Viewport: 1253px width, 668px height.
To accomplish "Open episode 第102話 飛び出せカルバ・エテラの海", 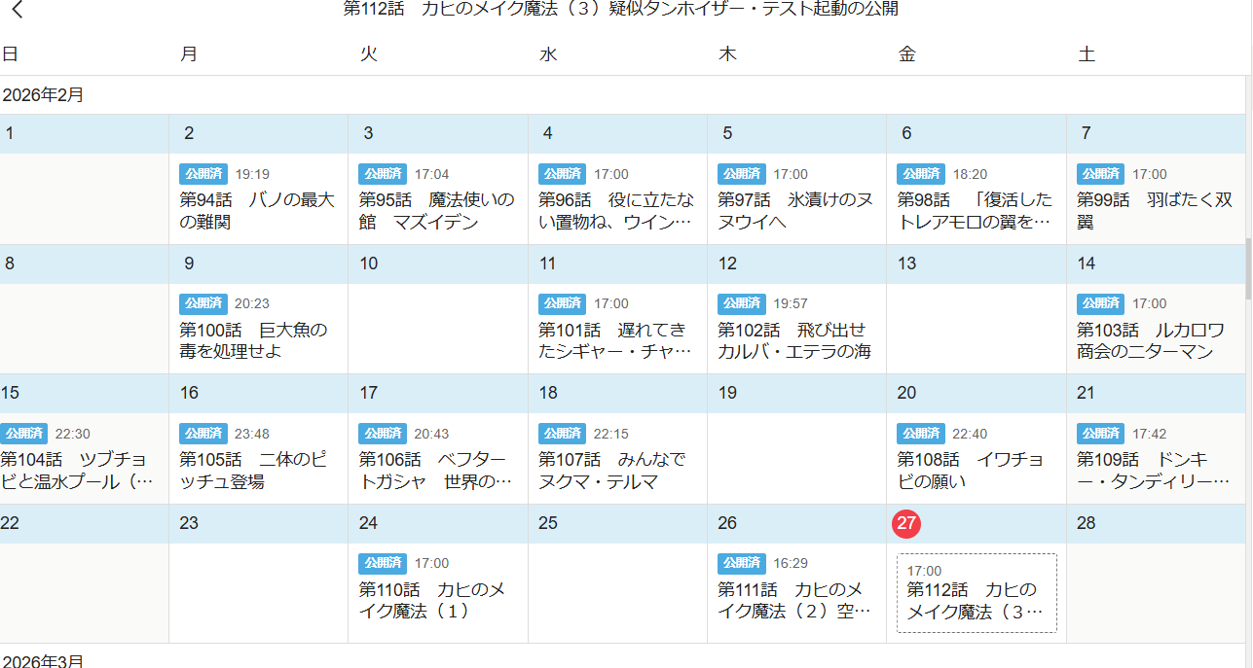I will click(x=794, y=340).
